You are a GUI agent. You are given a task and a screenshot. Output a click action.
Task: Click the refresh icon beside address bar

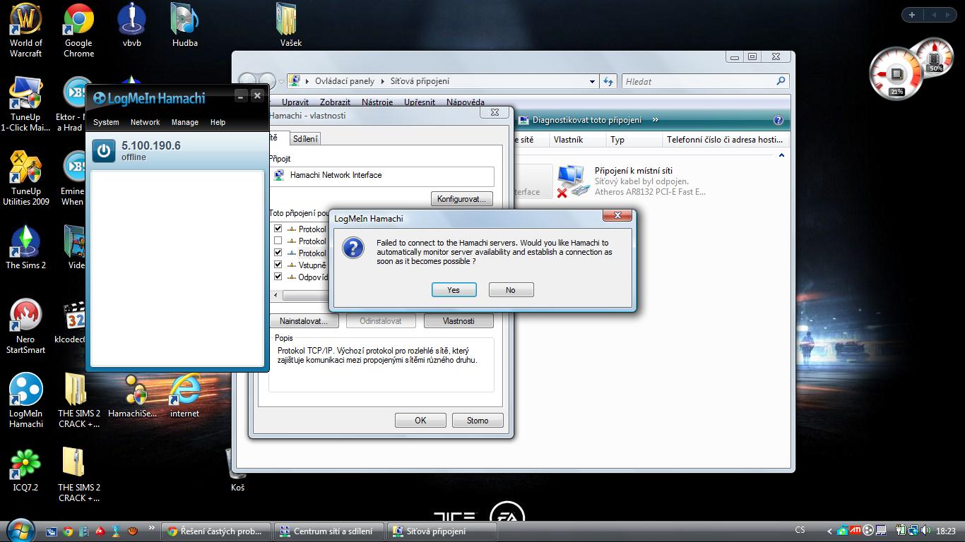click(x=608, y=81)
